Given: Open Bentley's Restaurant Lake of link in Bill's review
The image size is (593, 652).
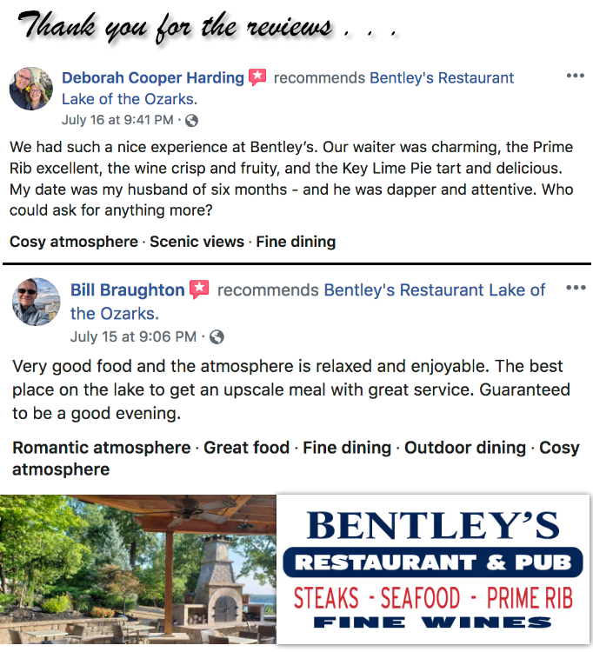Looking at the screenshot, I should [434, 290].
